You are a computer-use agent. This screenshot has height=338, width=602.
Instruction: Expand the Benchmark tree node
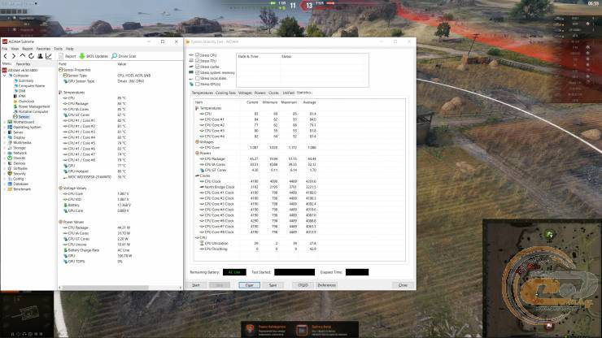click(5, 189)
